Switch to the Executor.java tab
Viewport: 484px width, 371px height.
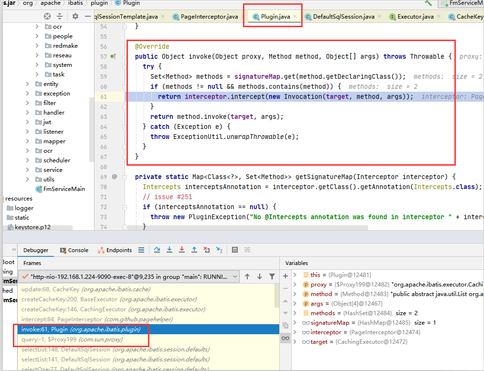pyautogui.click(x=415, y=17)
